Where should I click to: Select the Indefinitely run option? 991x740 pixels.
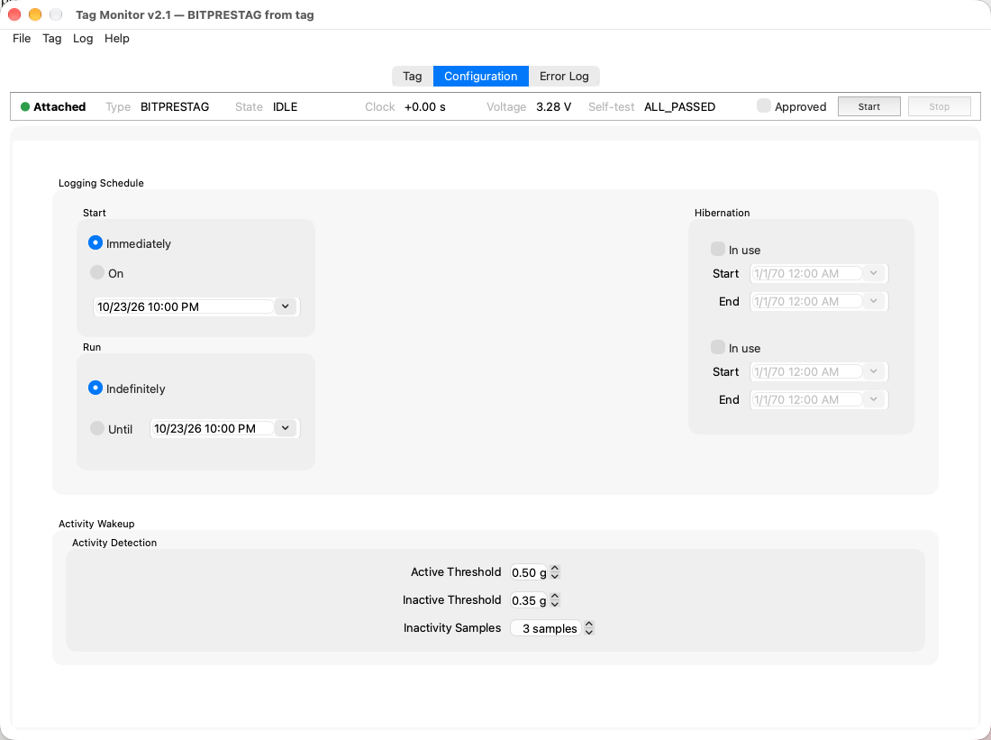pos(95,388)
